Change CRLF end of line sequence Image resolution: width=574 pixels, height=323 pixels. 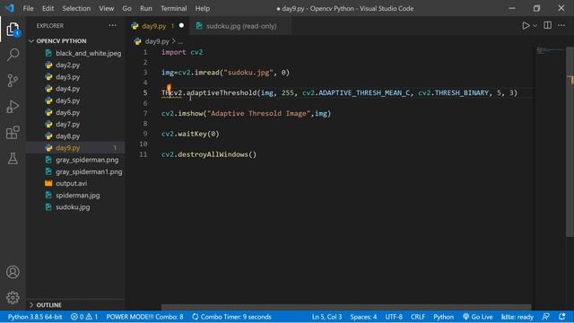418,317
